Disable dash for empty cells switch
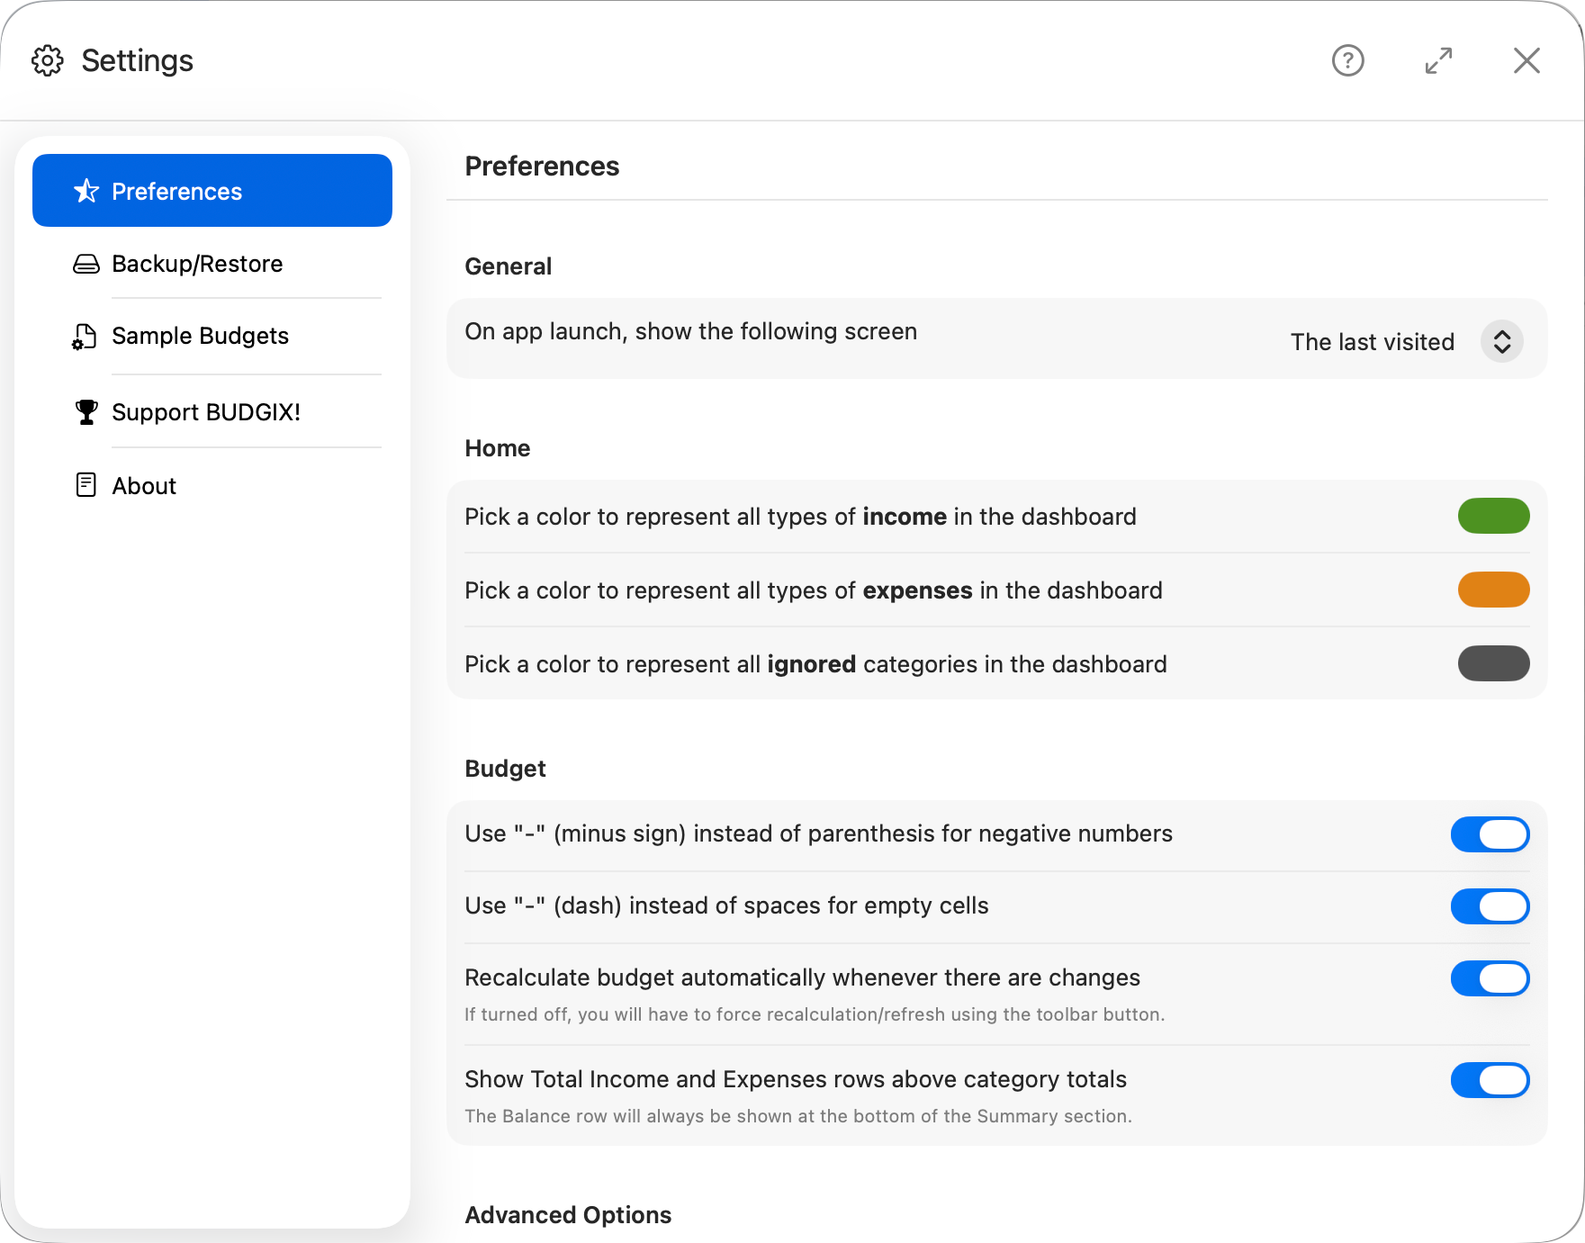1585x1243 pixels. [1490, 906]
